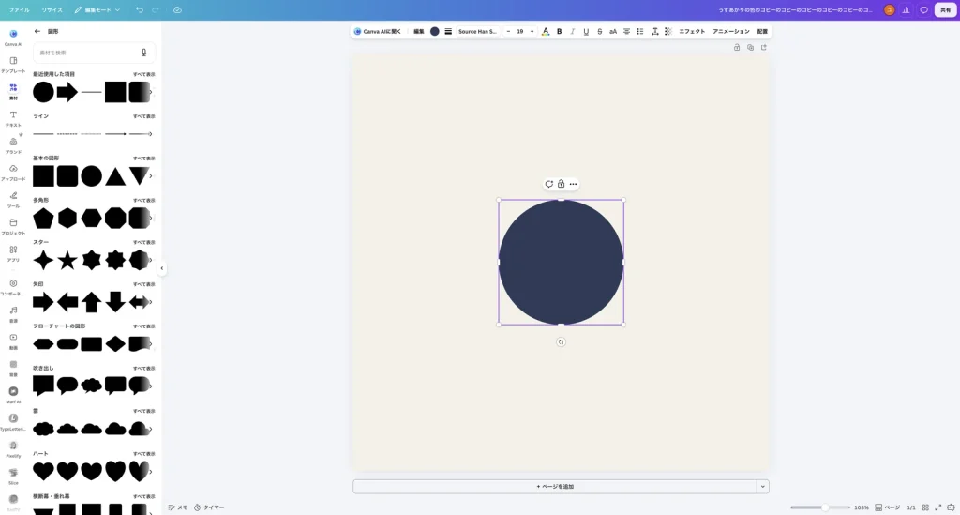
Task: Open the Text (テキスト) sidebar panel
Action: click(x=13, y=117)
